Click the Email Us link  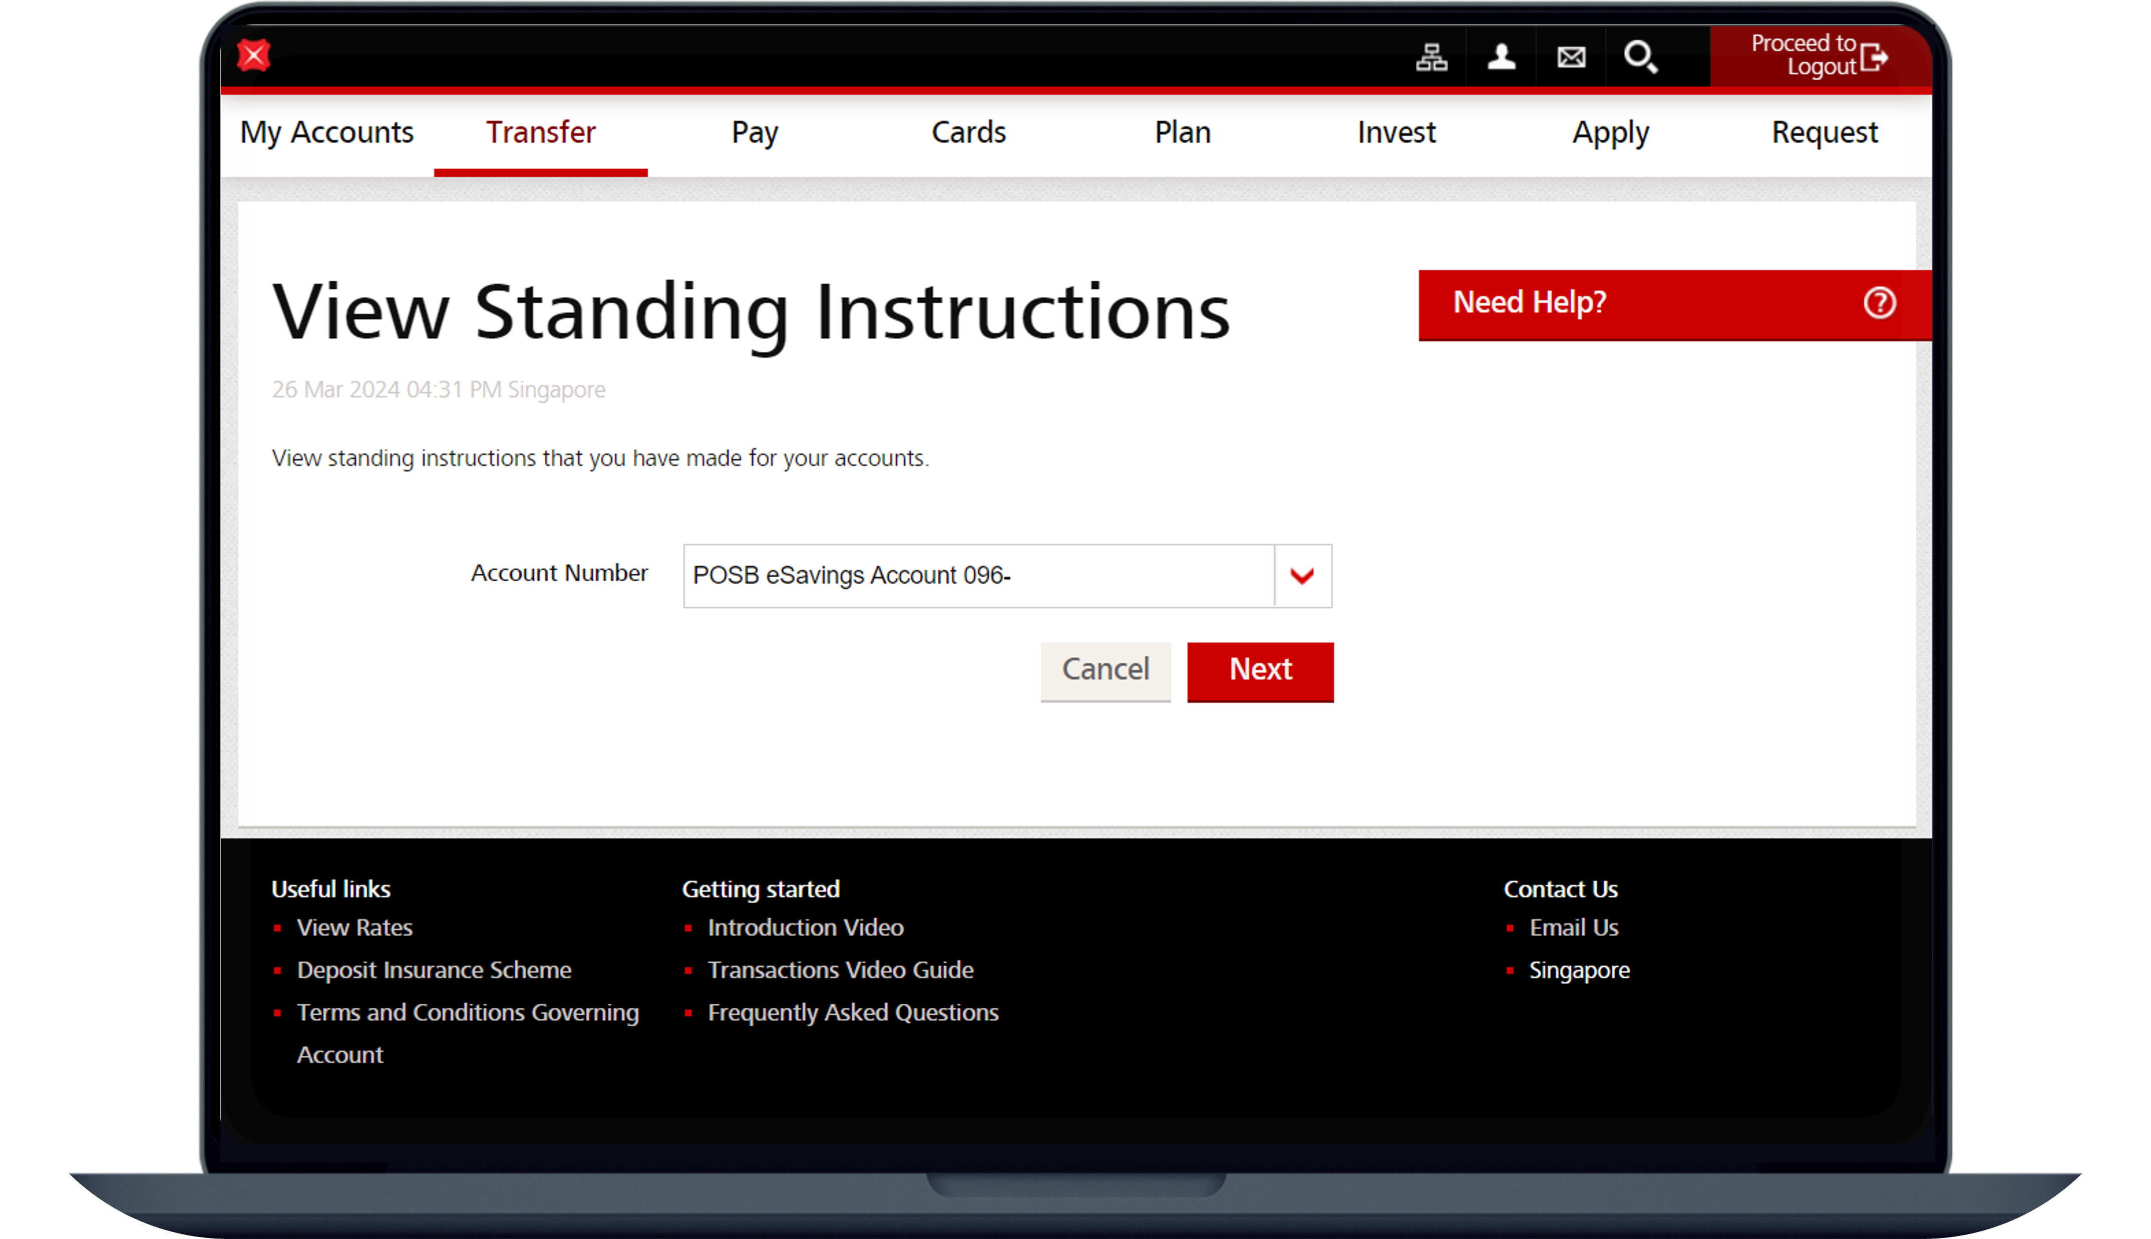coord(1573,928)
